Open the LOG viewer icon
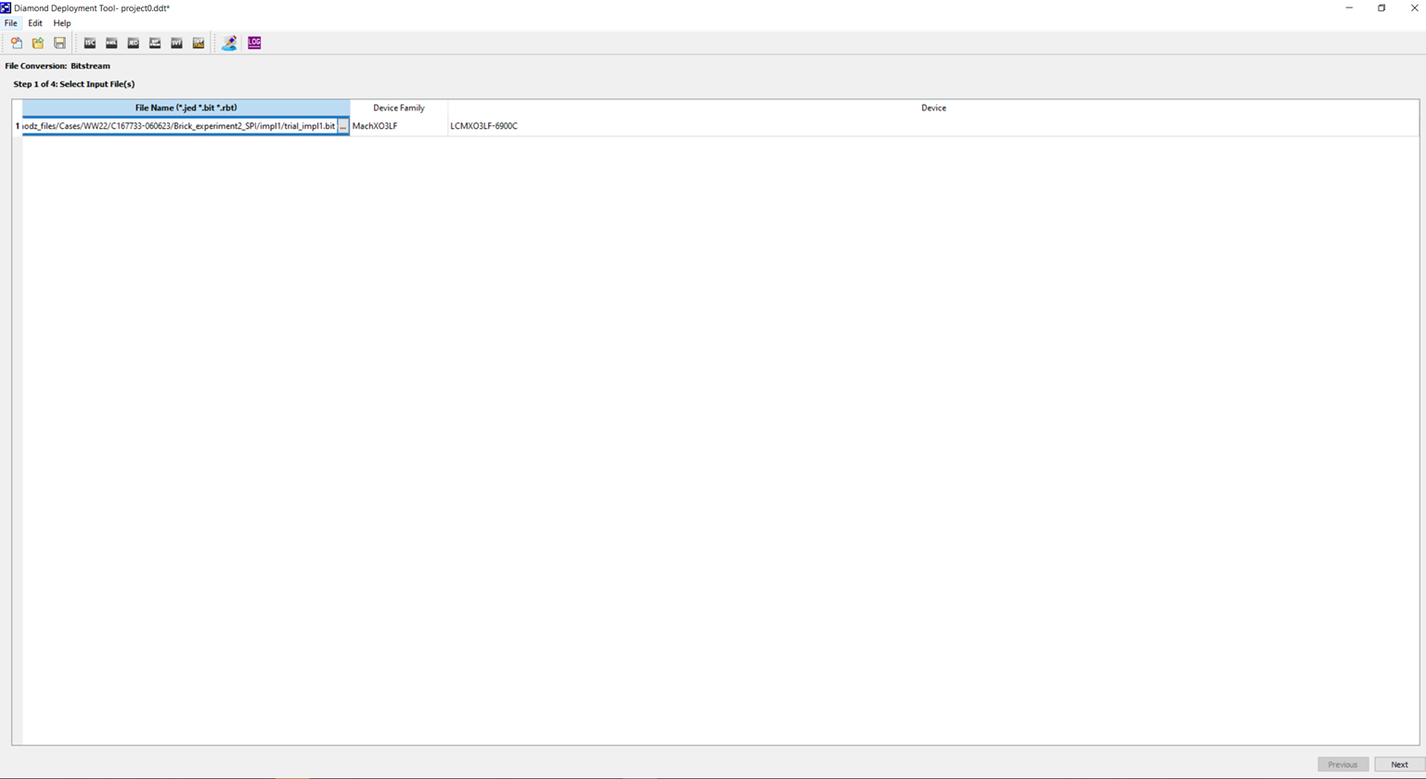 (254, 43)
